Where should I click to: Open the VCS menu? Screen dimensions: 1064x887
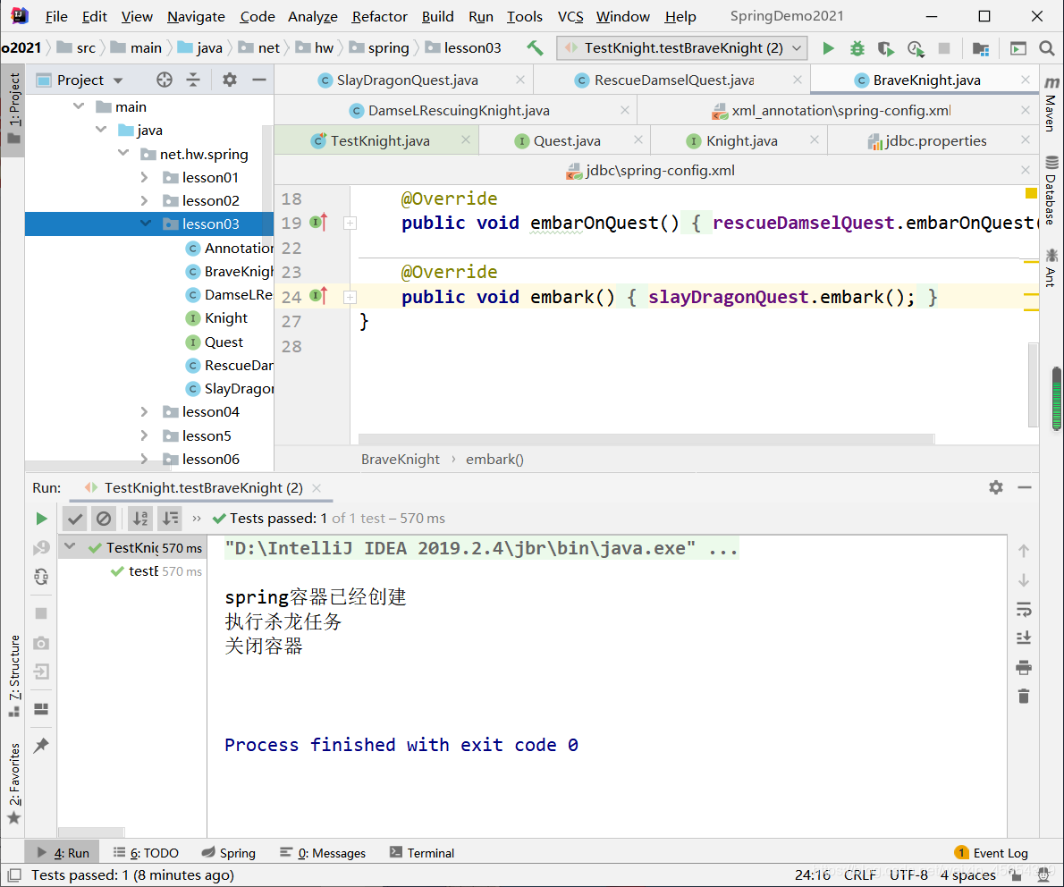click(570, 16)
